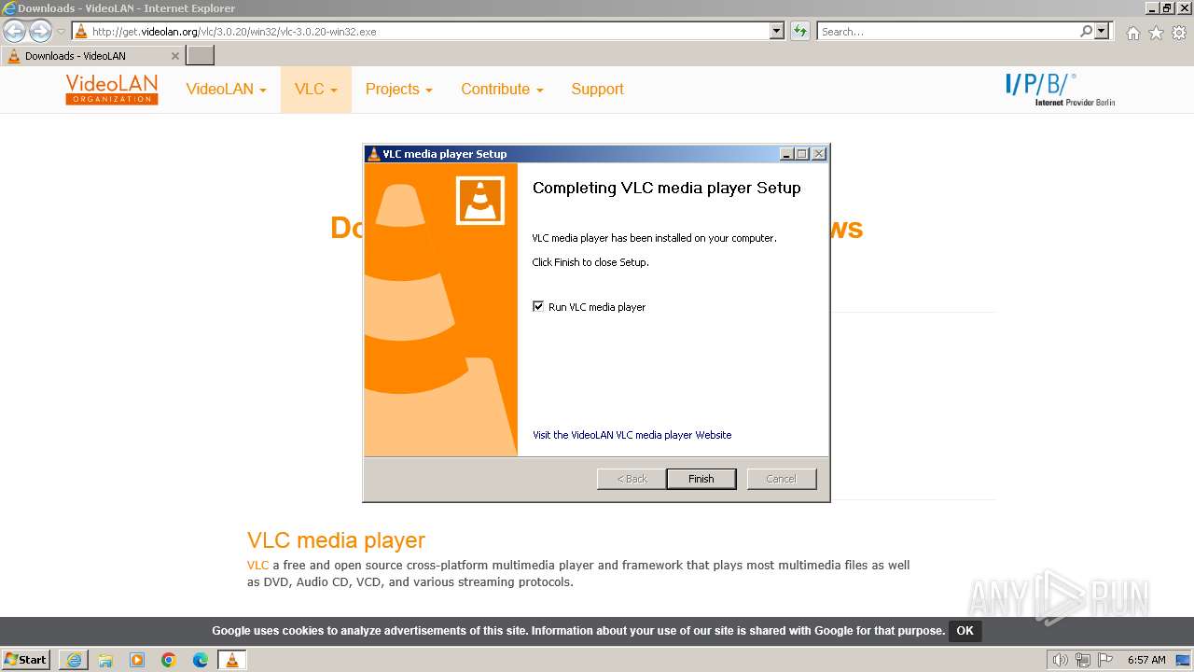Click the browser Search input box
The width and height of the screenshot is (1194, 672).
click(x=948, y=31)
